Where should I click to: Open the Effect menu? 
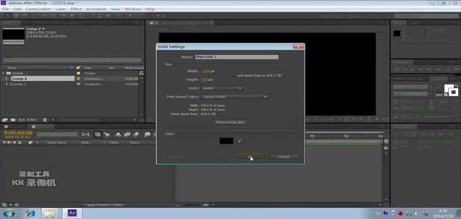click(x=76, y=9)
